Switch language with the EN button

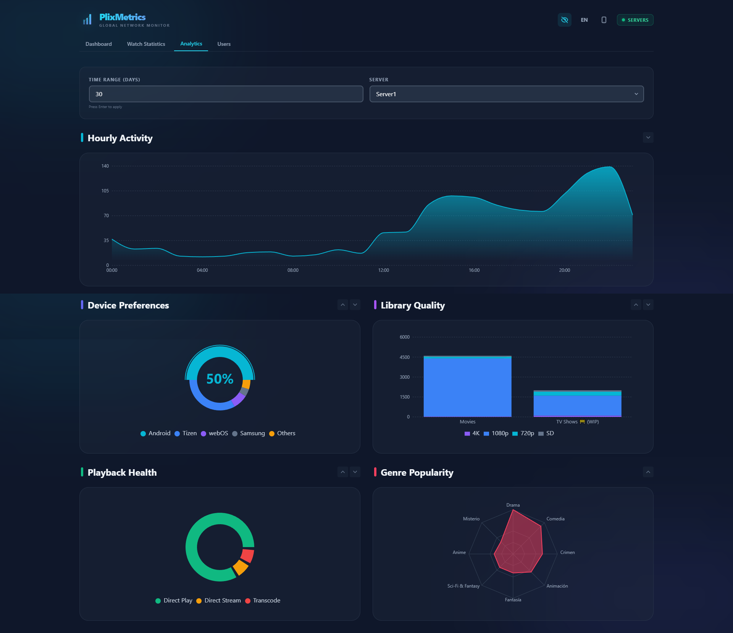click(x=584, y=20)
